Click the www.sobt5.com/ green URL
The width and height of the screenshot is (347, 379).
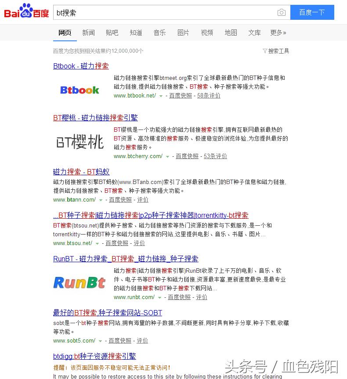tap(74, 340)
